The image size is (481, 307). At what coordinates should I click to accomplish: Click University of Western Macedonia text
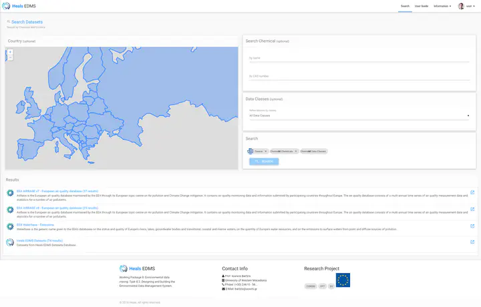(246, 280)
